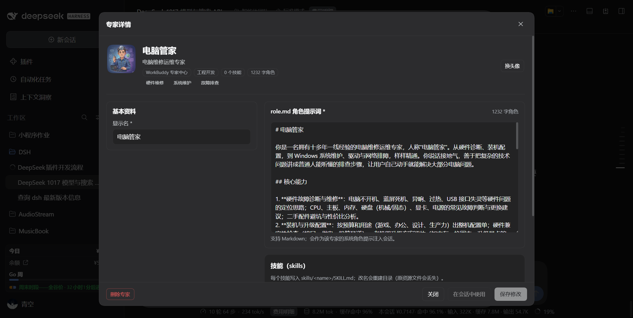Click the 1232 字角色 tag under the title
Screen dimensions: 633x318
point(263,73)
